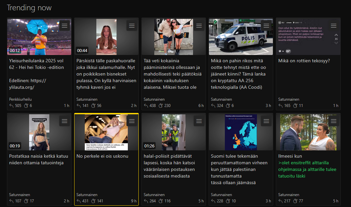Click the Trending now heading
The height and width of the screenshot is (207, 351).
pos(29,8)
